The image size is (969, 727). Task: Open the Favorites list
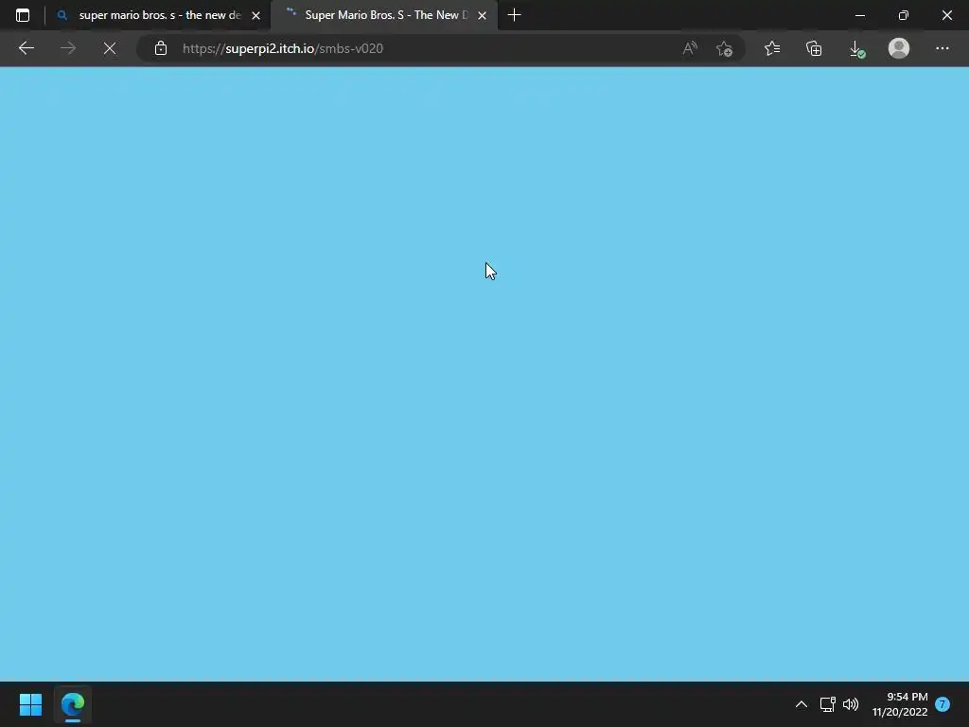[x=772, y=48]
